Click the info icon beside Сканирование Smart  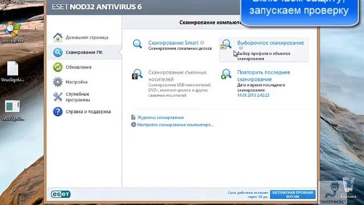pos(202,43)
